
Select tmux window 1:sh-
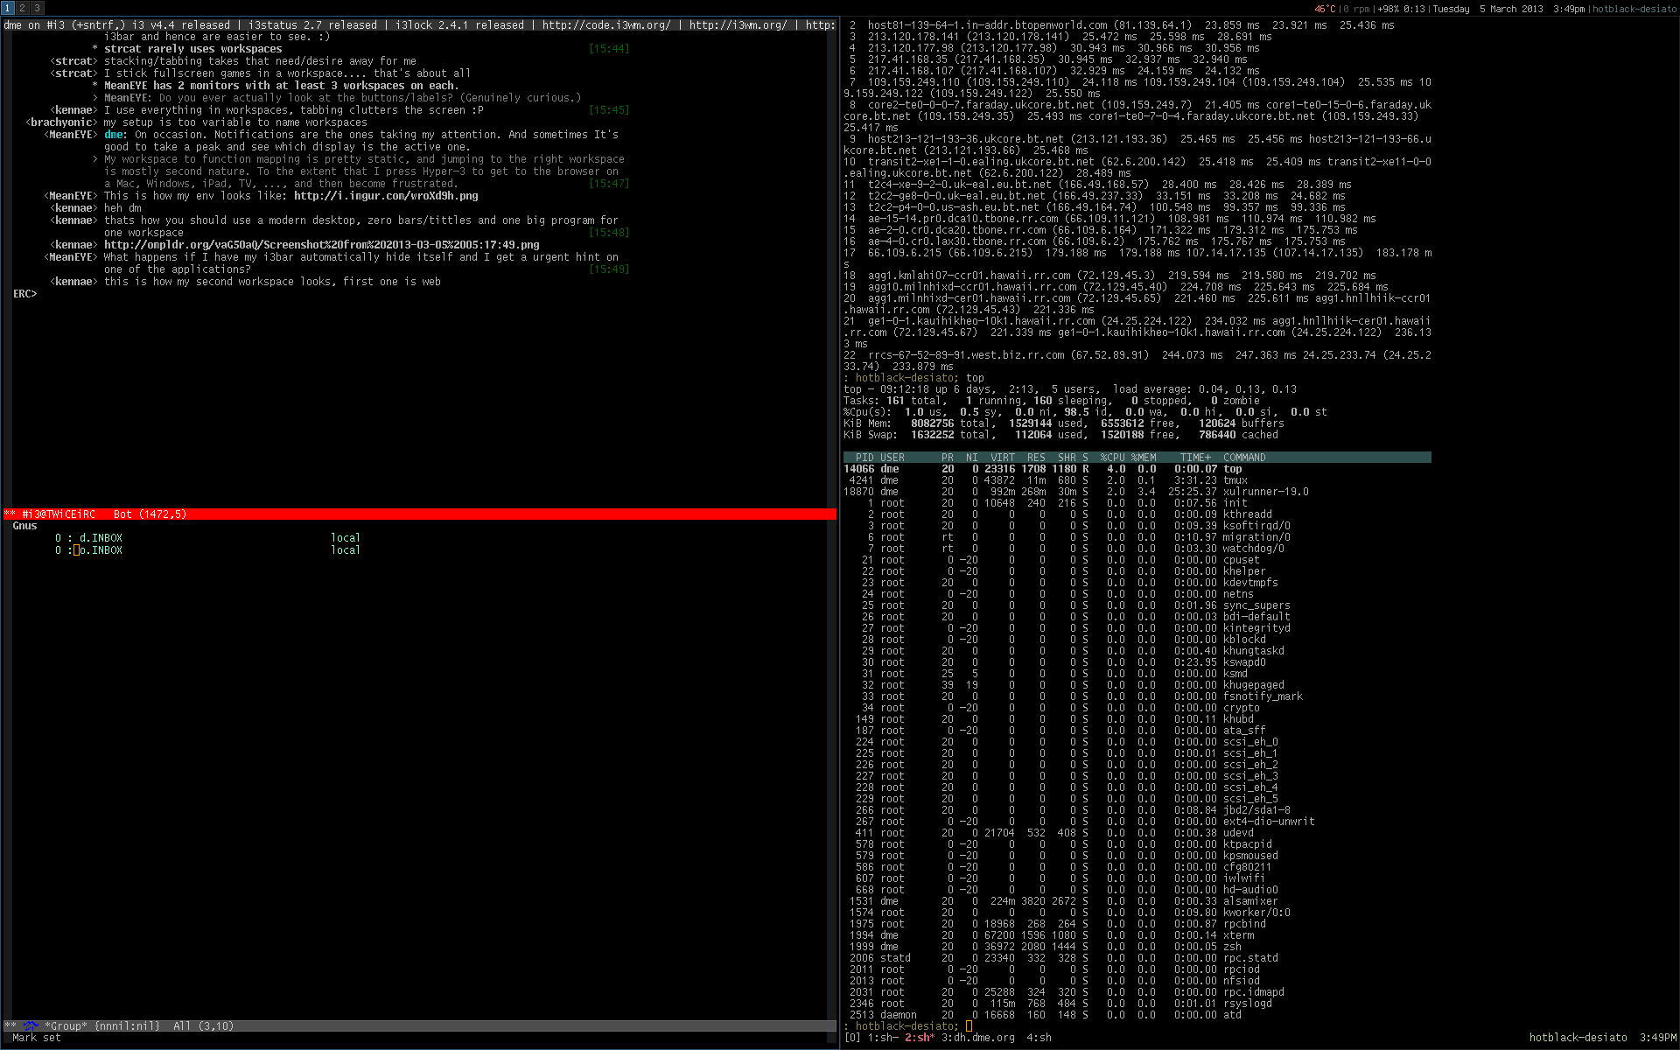[882, 1038]
